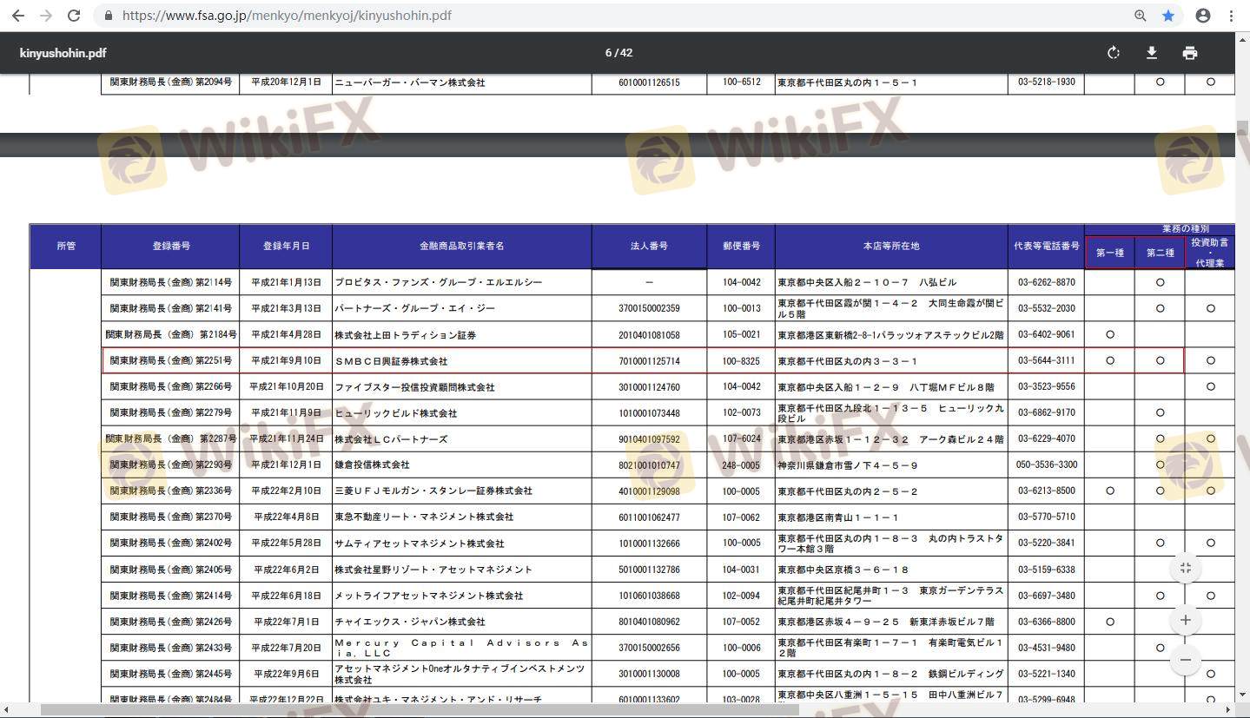
Task: Click the 第二種 column header
Action: (x=1160, y=253)
